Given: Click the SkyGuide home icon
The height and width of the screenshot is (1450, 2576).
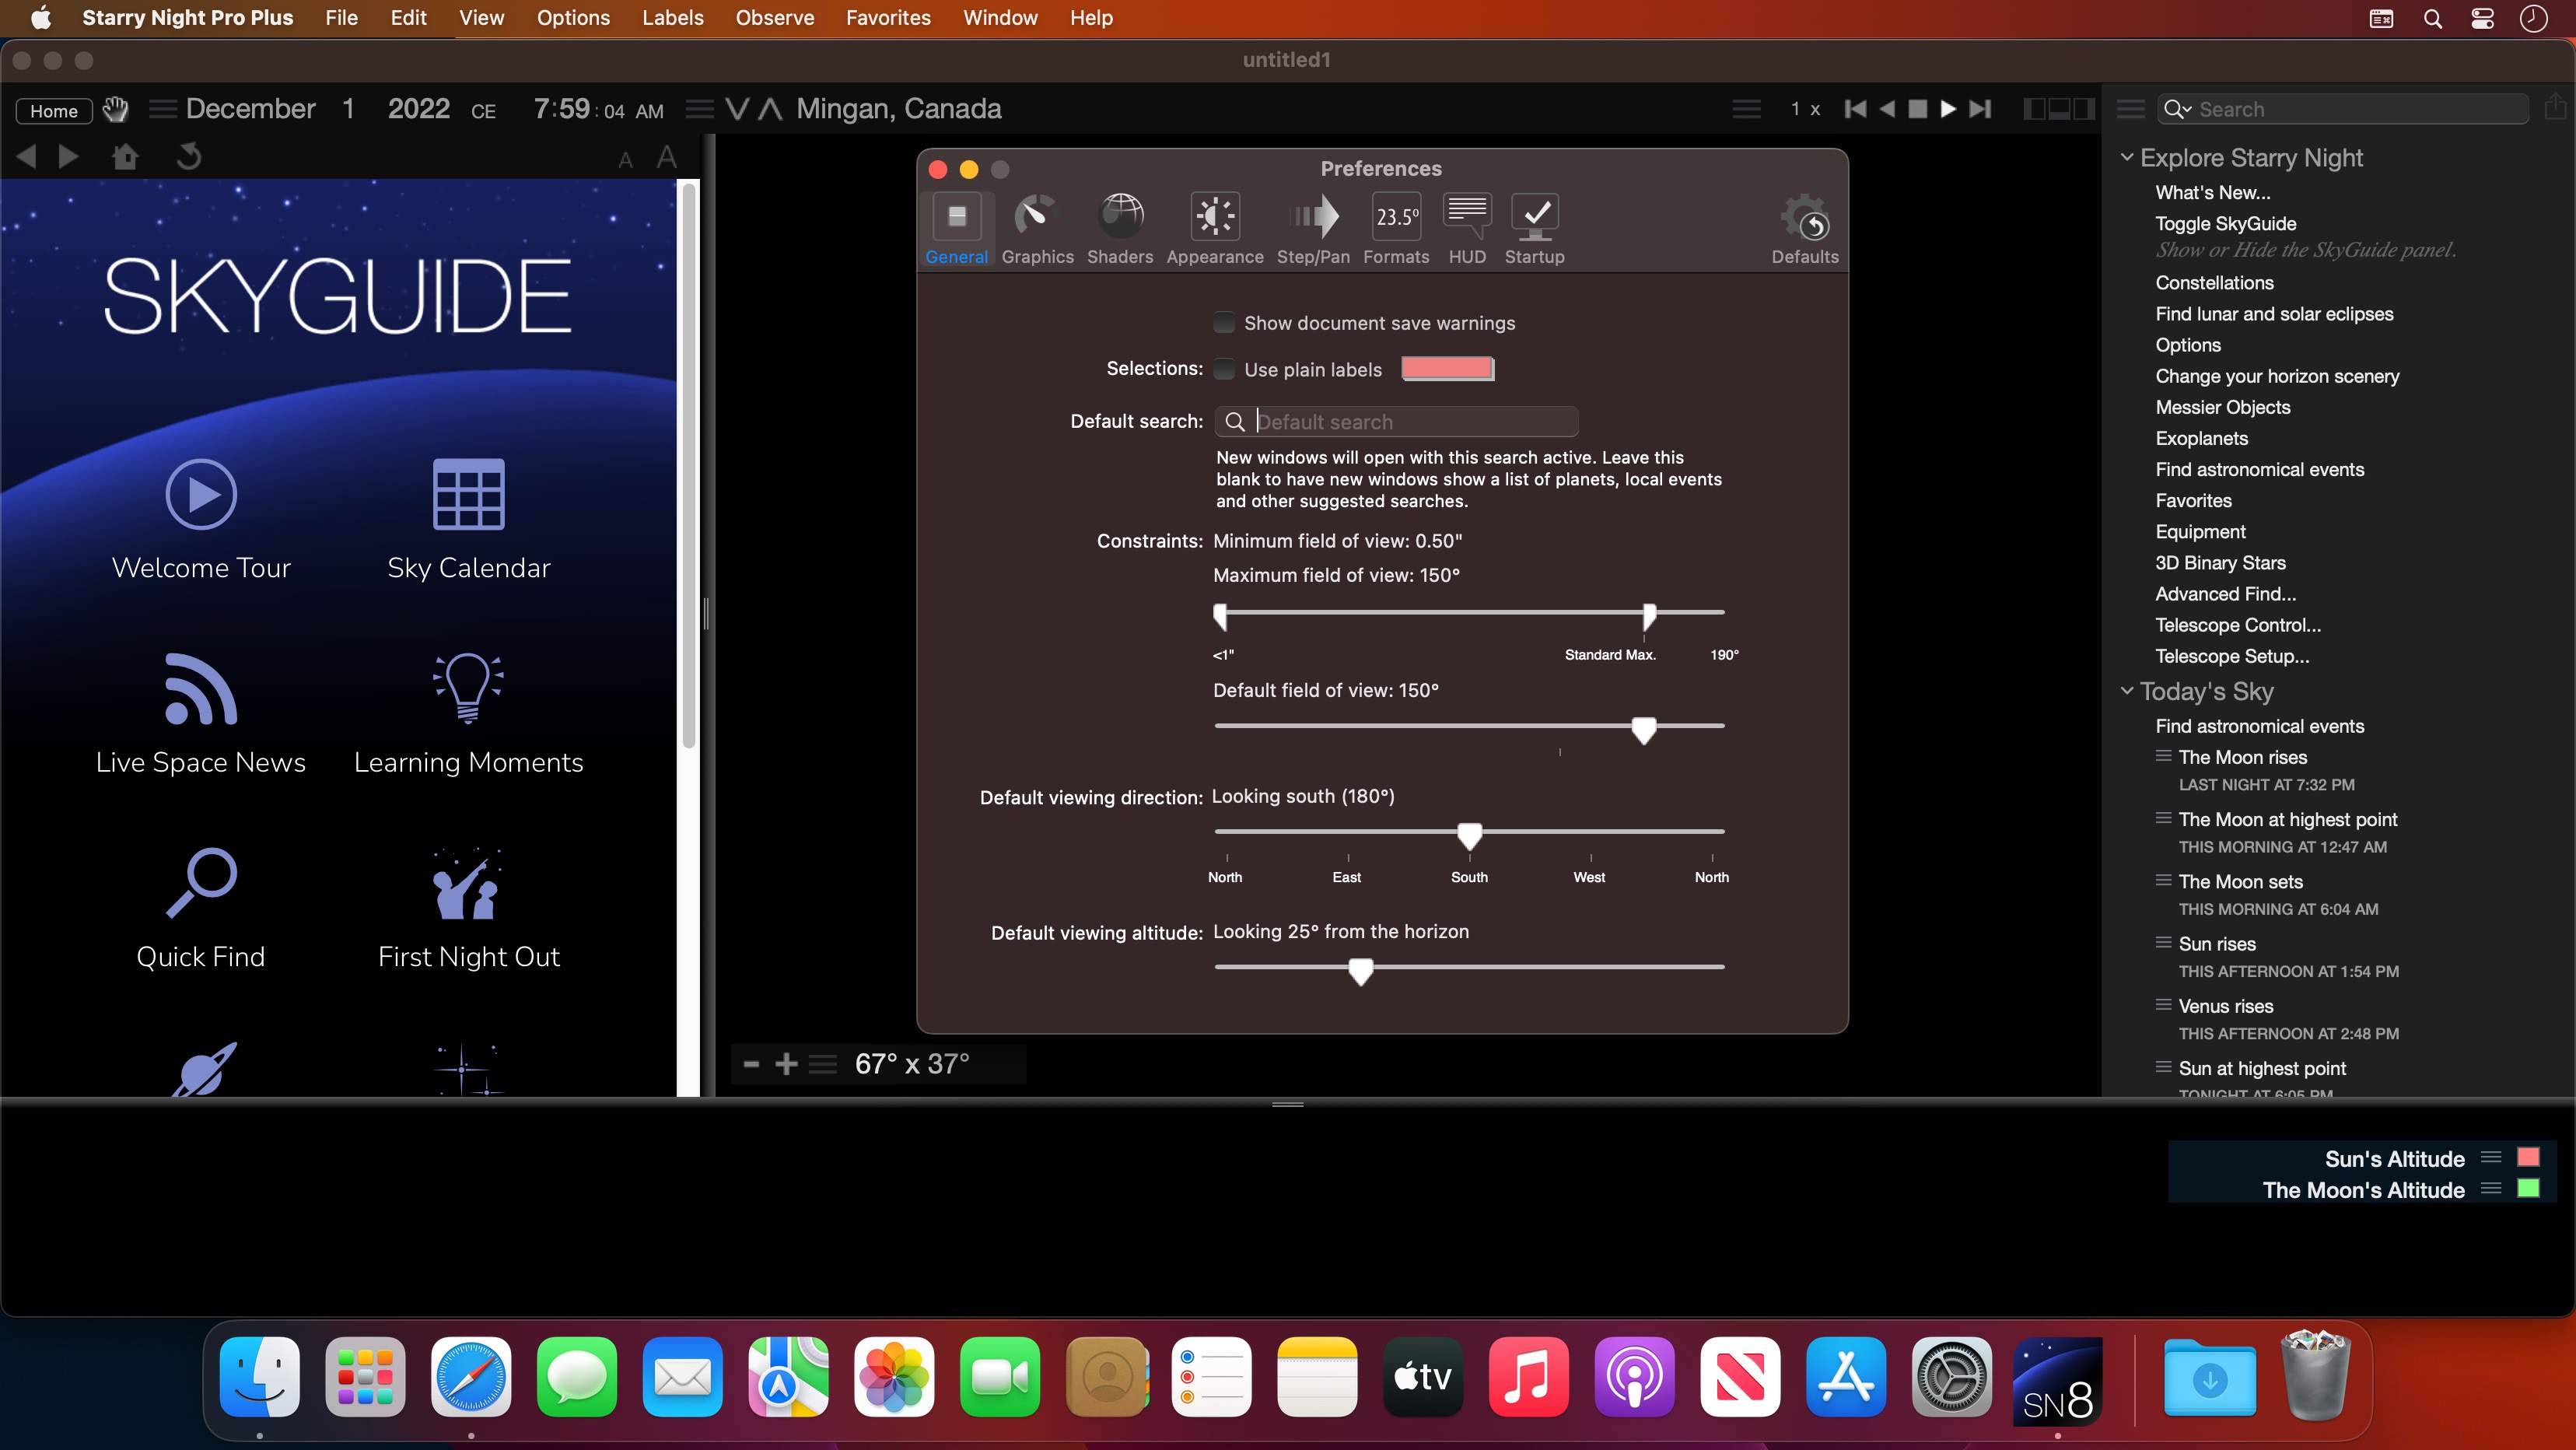Looking at the screenshot, I should [x=125, y=157].
